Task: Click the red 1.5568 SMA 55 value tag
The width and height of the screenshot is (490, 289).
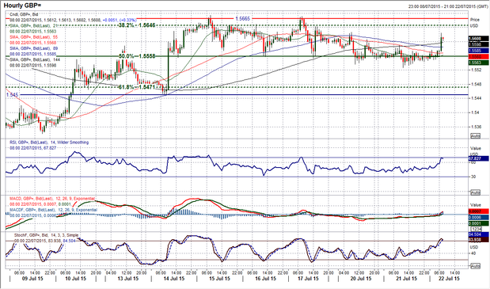Action: click(478, 56)
